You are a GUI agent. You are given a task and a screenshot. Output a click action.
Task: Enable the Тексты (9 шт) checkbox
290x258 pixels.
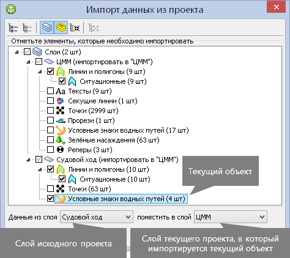click(x=50, y=91)
